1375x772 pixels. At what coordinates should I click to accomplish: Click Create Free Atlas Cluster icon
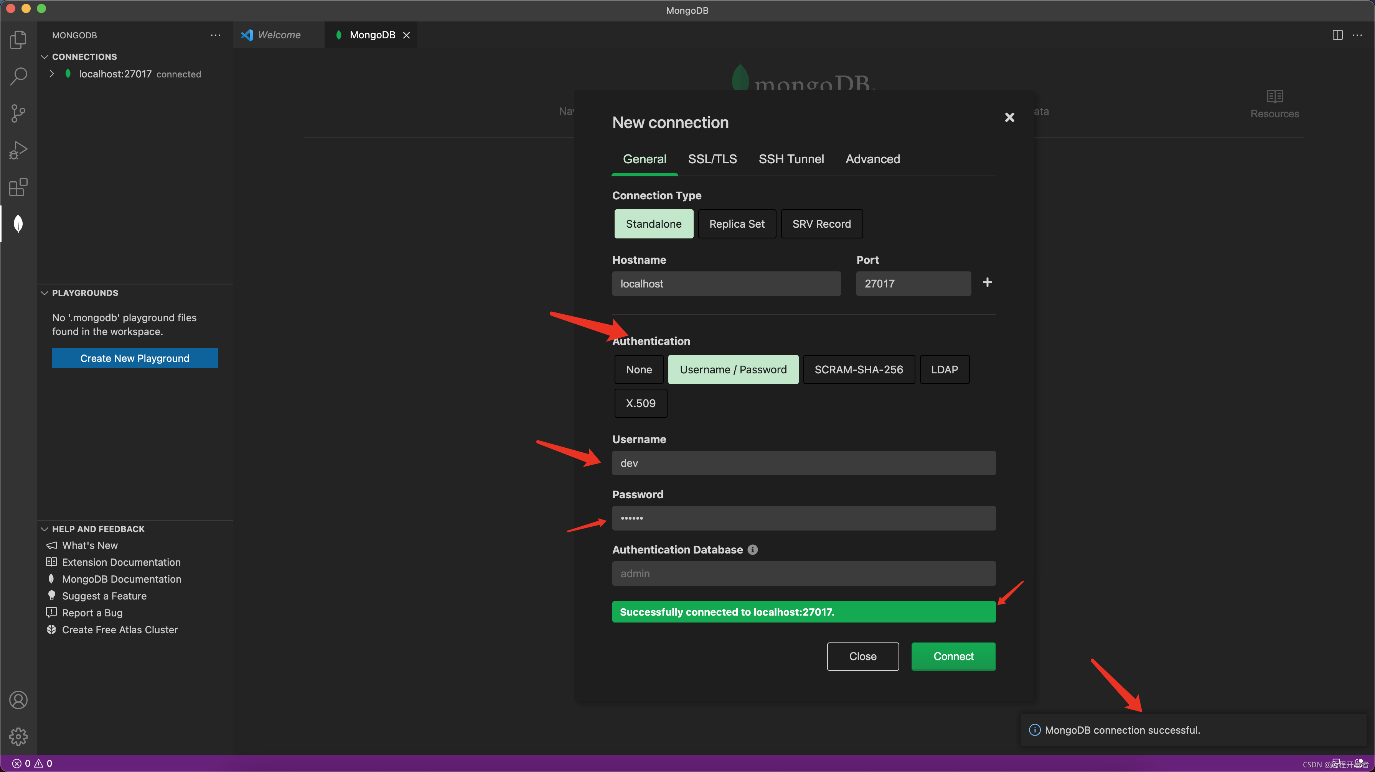(51, 630)
